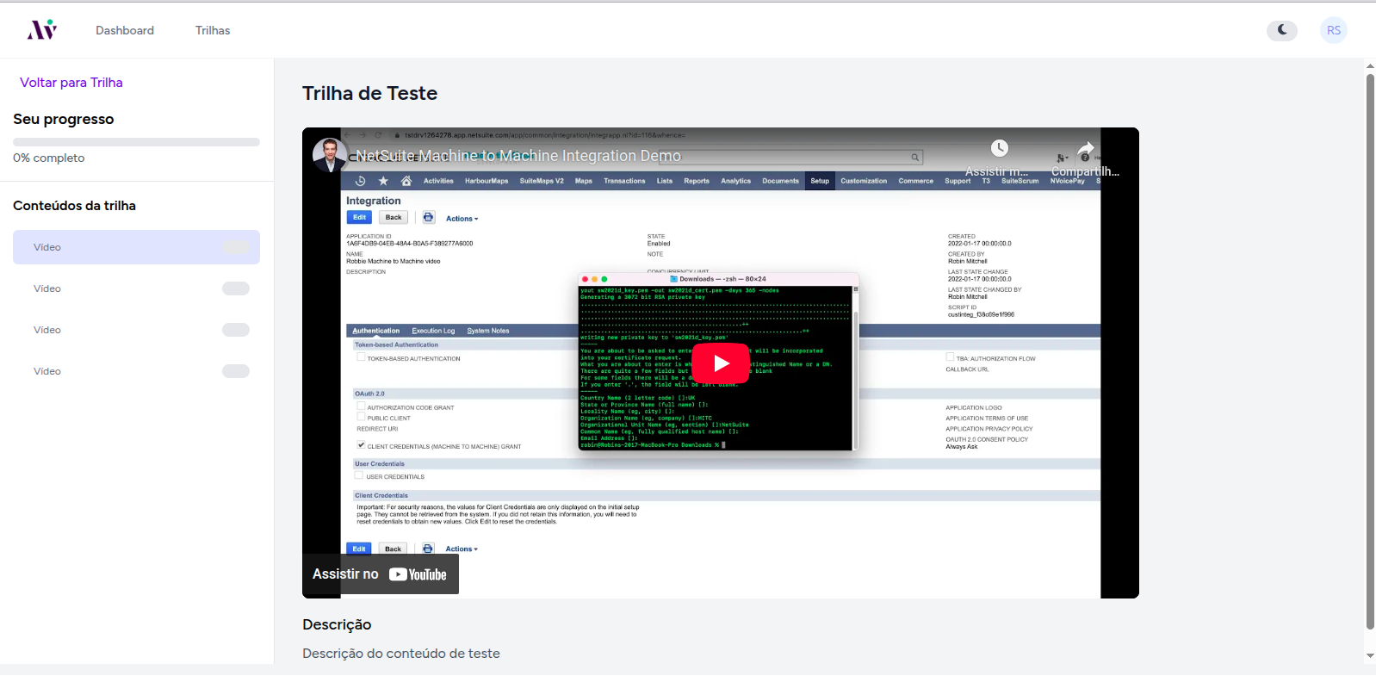The height and width of the screenshot is (676, 1376).
Task: Toggle the switch on the fourth Video row
Action: coord(236,371)
